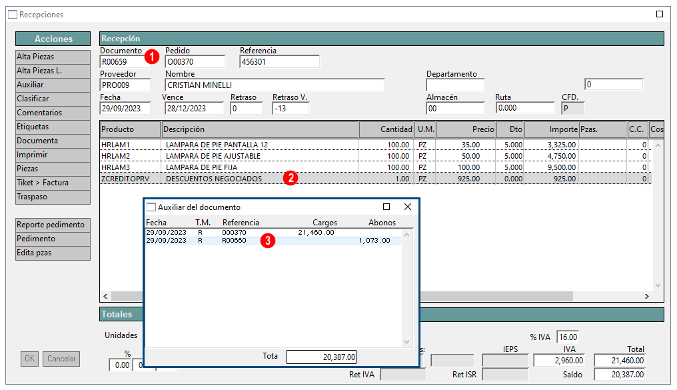Click the Alta Piezas action button
677x390 pixels.
(x=53, y=57)
